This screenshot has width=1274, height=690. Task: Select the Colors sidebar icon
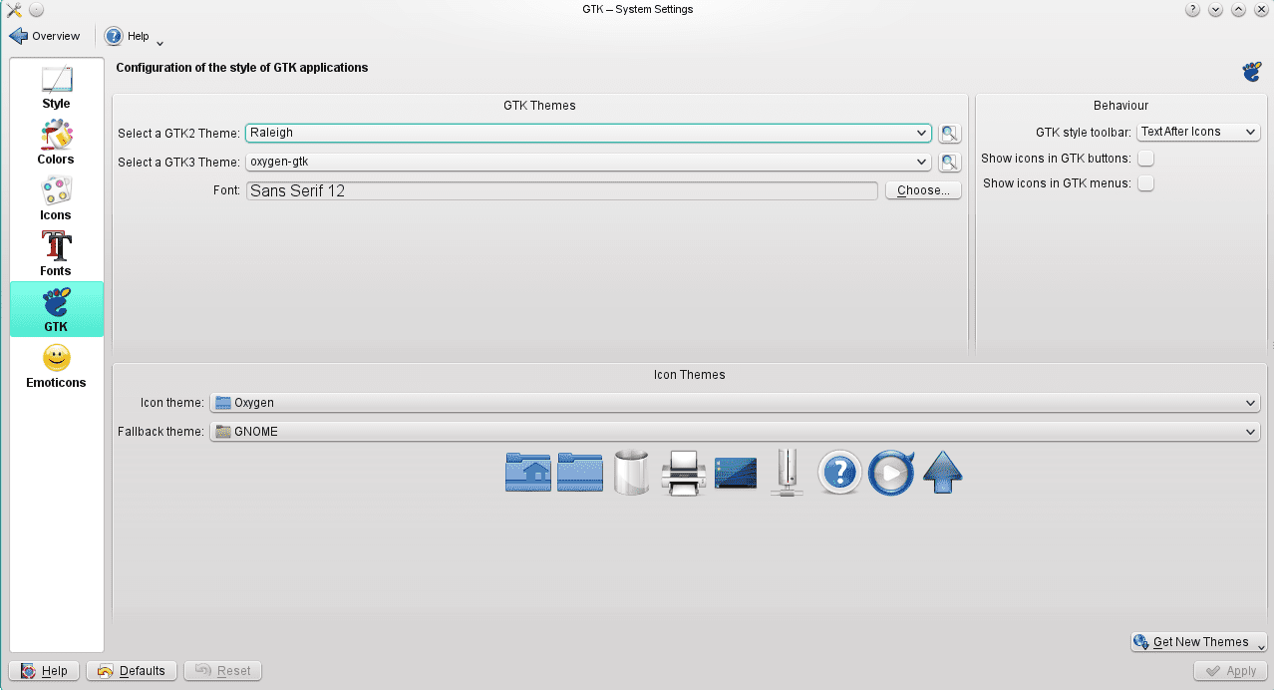click(56, 143)
